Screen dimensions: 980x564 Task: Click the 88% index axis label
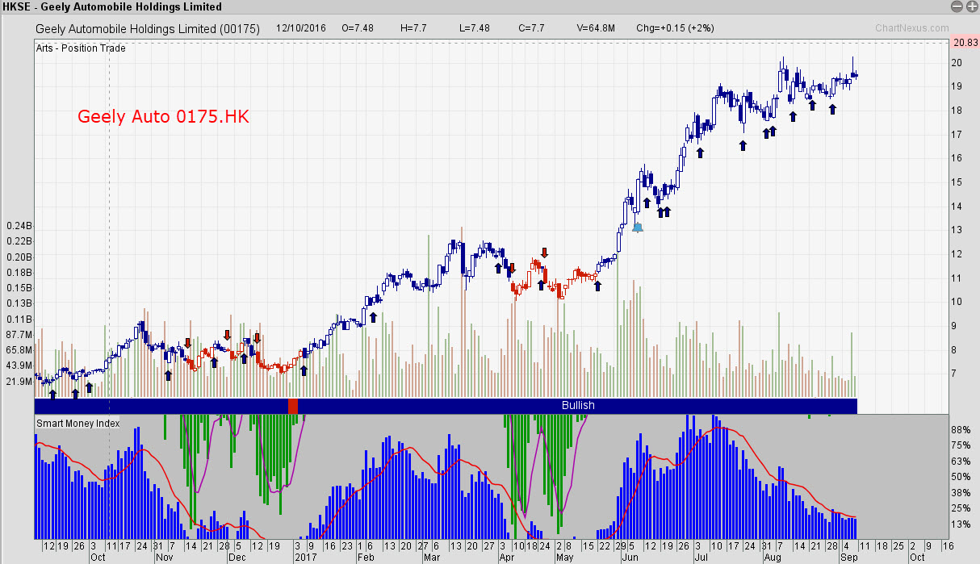960,431
